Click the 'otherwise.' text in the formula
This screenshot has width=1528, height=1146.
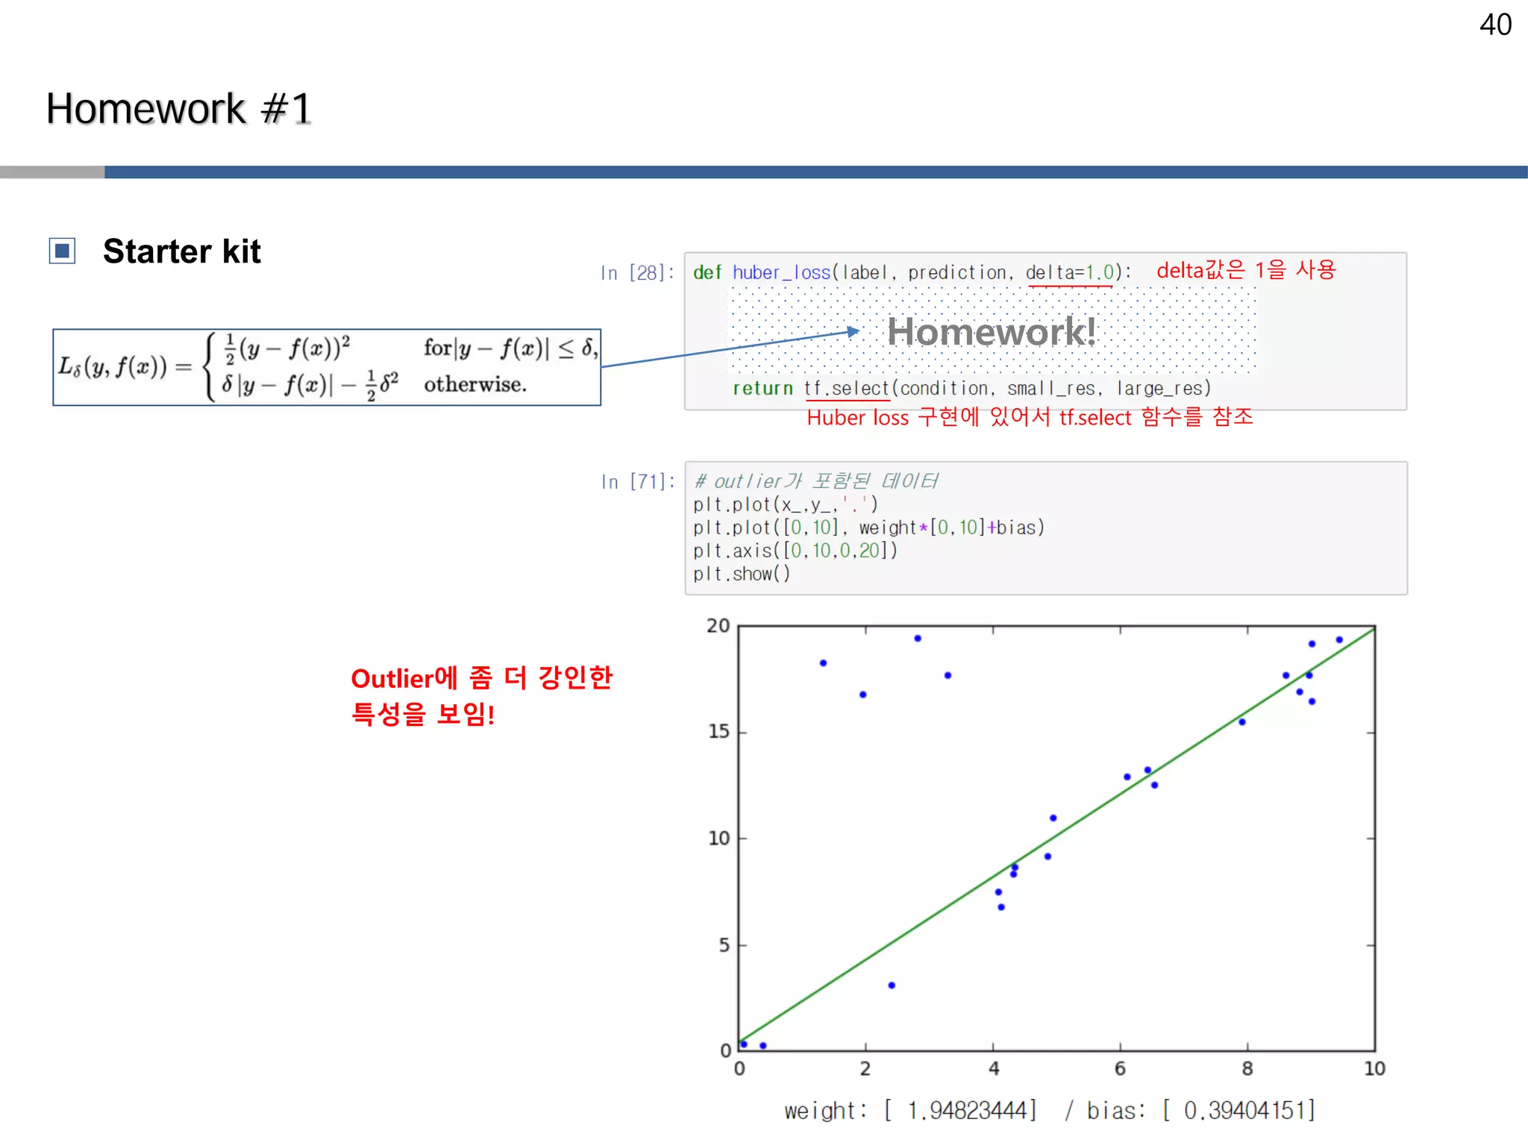(x=475, y=384)
